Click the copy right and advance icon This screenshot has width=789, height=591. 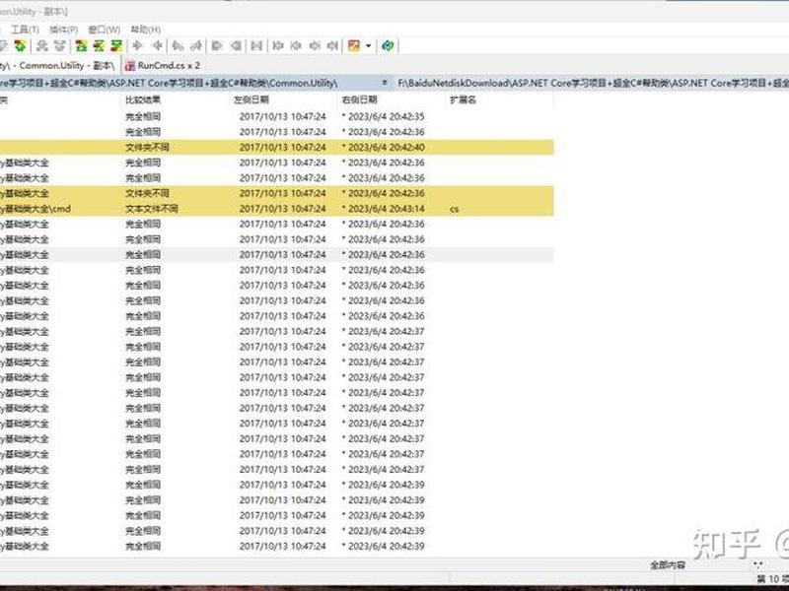pyautogui.click(x=178, y=45)
